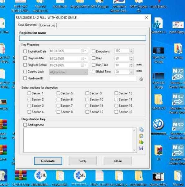Open the Expiration Date calendar dropdown
Screen dimensions: 185x187
84,51
